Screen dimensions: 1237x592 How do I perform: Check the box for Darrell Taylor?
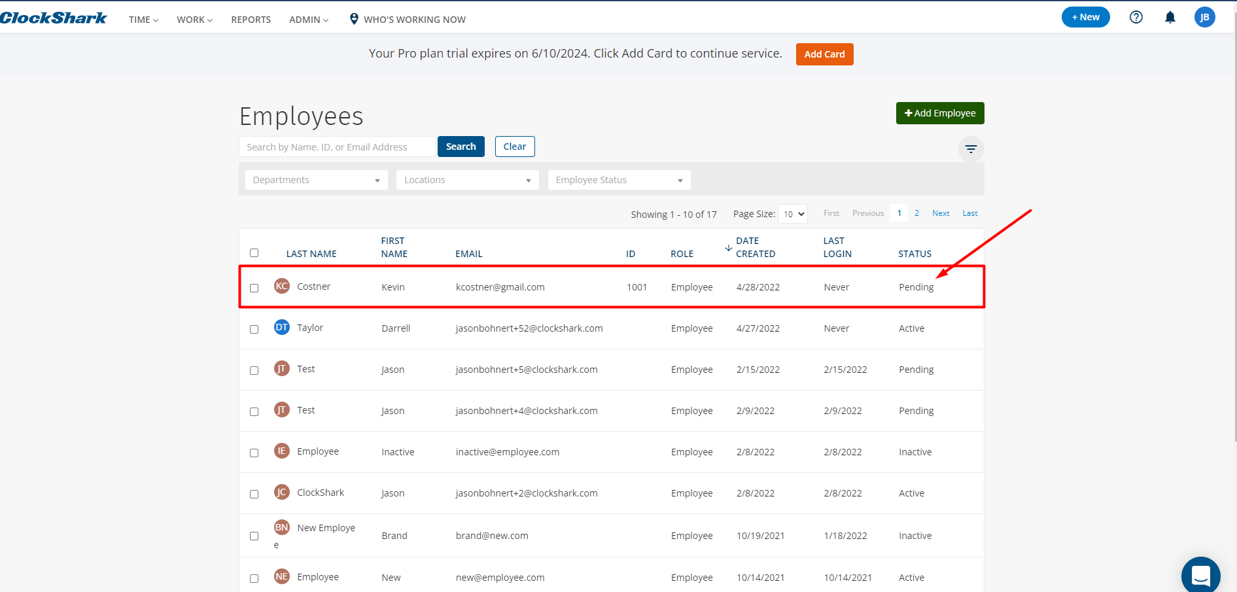[x=254, y=329]
